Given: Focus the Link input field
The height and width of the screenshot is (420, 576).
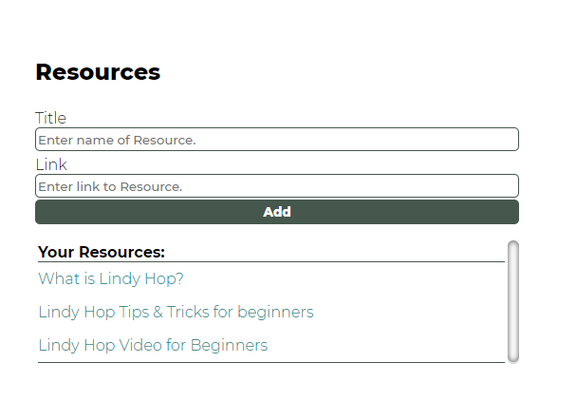Looking at the screenshot, I should (277, 186).
